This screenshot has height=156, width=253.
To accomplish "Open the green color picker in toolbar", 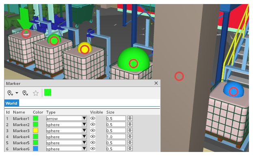I will click(48, 93).
